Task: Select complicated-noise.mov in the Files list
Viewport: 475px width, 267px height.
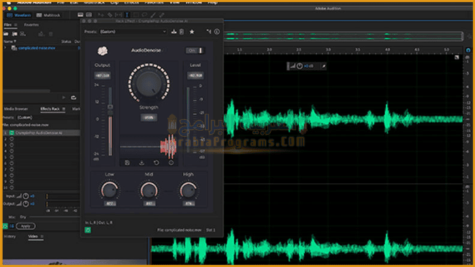Action: (x=37, y=48)
